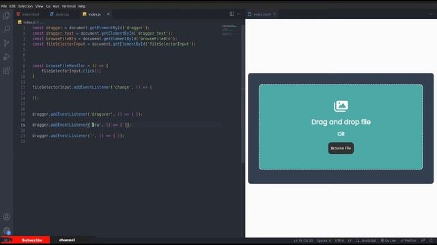Click the feedback icon in status bar

[423, 240]
